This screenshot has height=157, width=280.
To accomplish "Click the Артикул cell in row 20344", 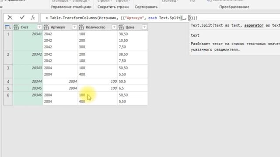I will (60, 82).
